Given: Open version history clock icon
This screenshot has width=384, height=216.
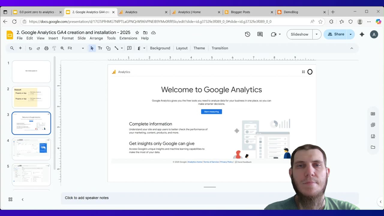Looking at the screenshot, I should point(247,34).
